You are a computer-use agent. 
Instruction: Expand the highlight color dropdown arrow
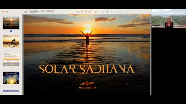(x=100, y=12)
